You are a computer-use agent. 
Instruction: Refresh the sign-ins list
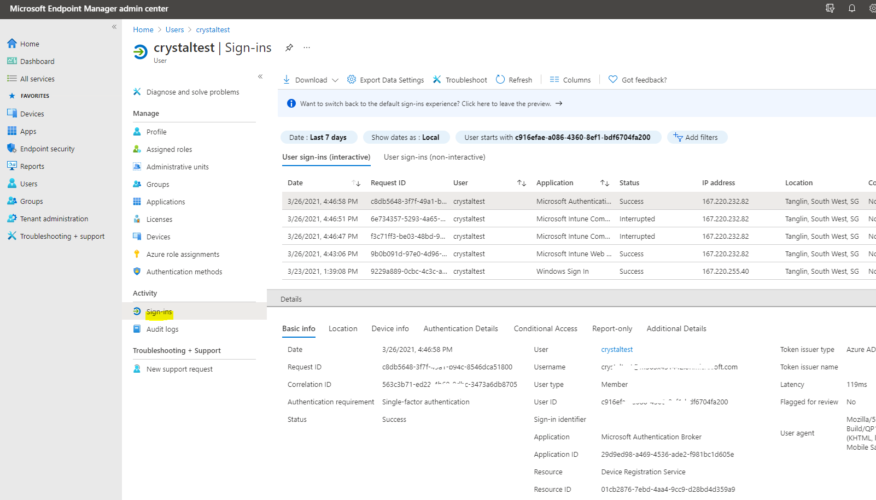pyautogui.click(x=514, y=80)
